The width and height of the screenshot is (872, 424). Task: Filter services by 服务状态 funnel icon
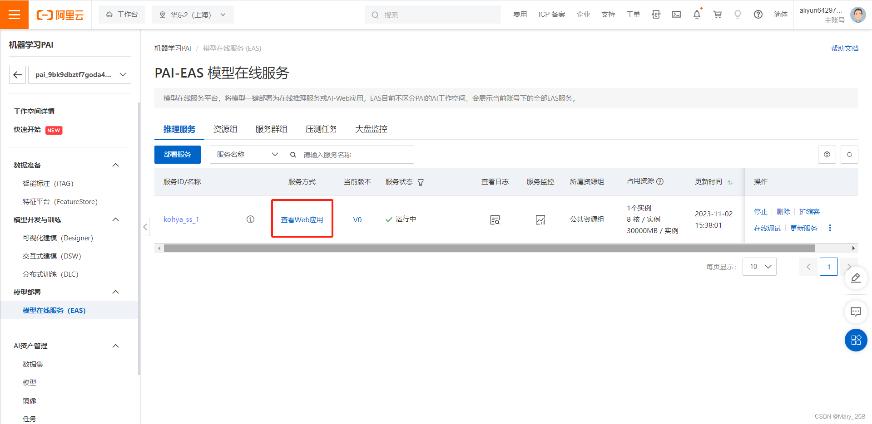pyautogui.click(x=421, y=181)
